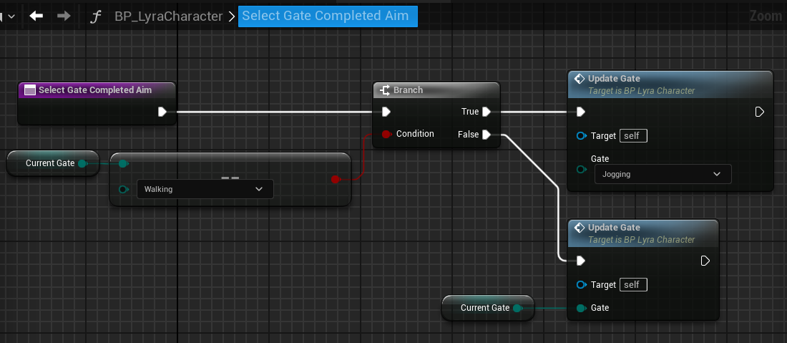Viewport: 787px width, 343px height.
Task: Select the Select Gate Completed Aim breadcrumb
Action: pyautogui.click(x=328, y=16)
